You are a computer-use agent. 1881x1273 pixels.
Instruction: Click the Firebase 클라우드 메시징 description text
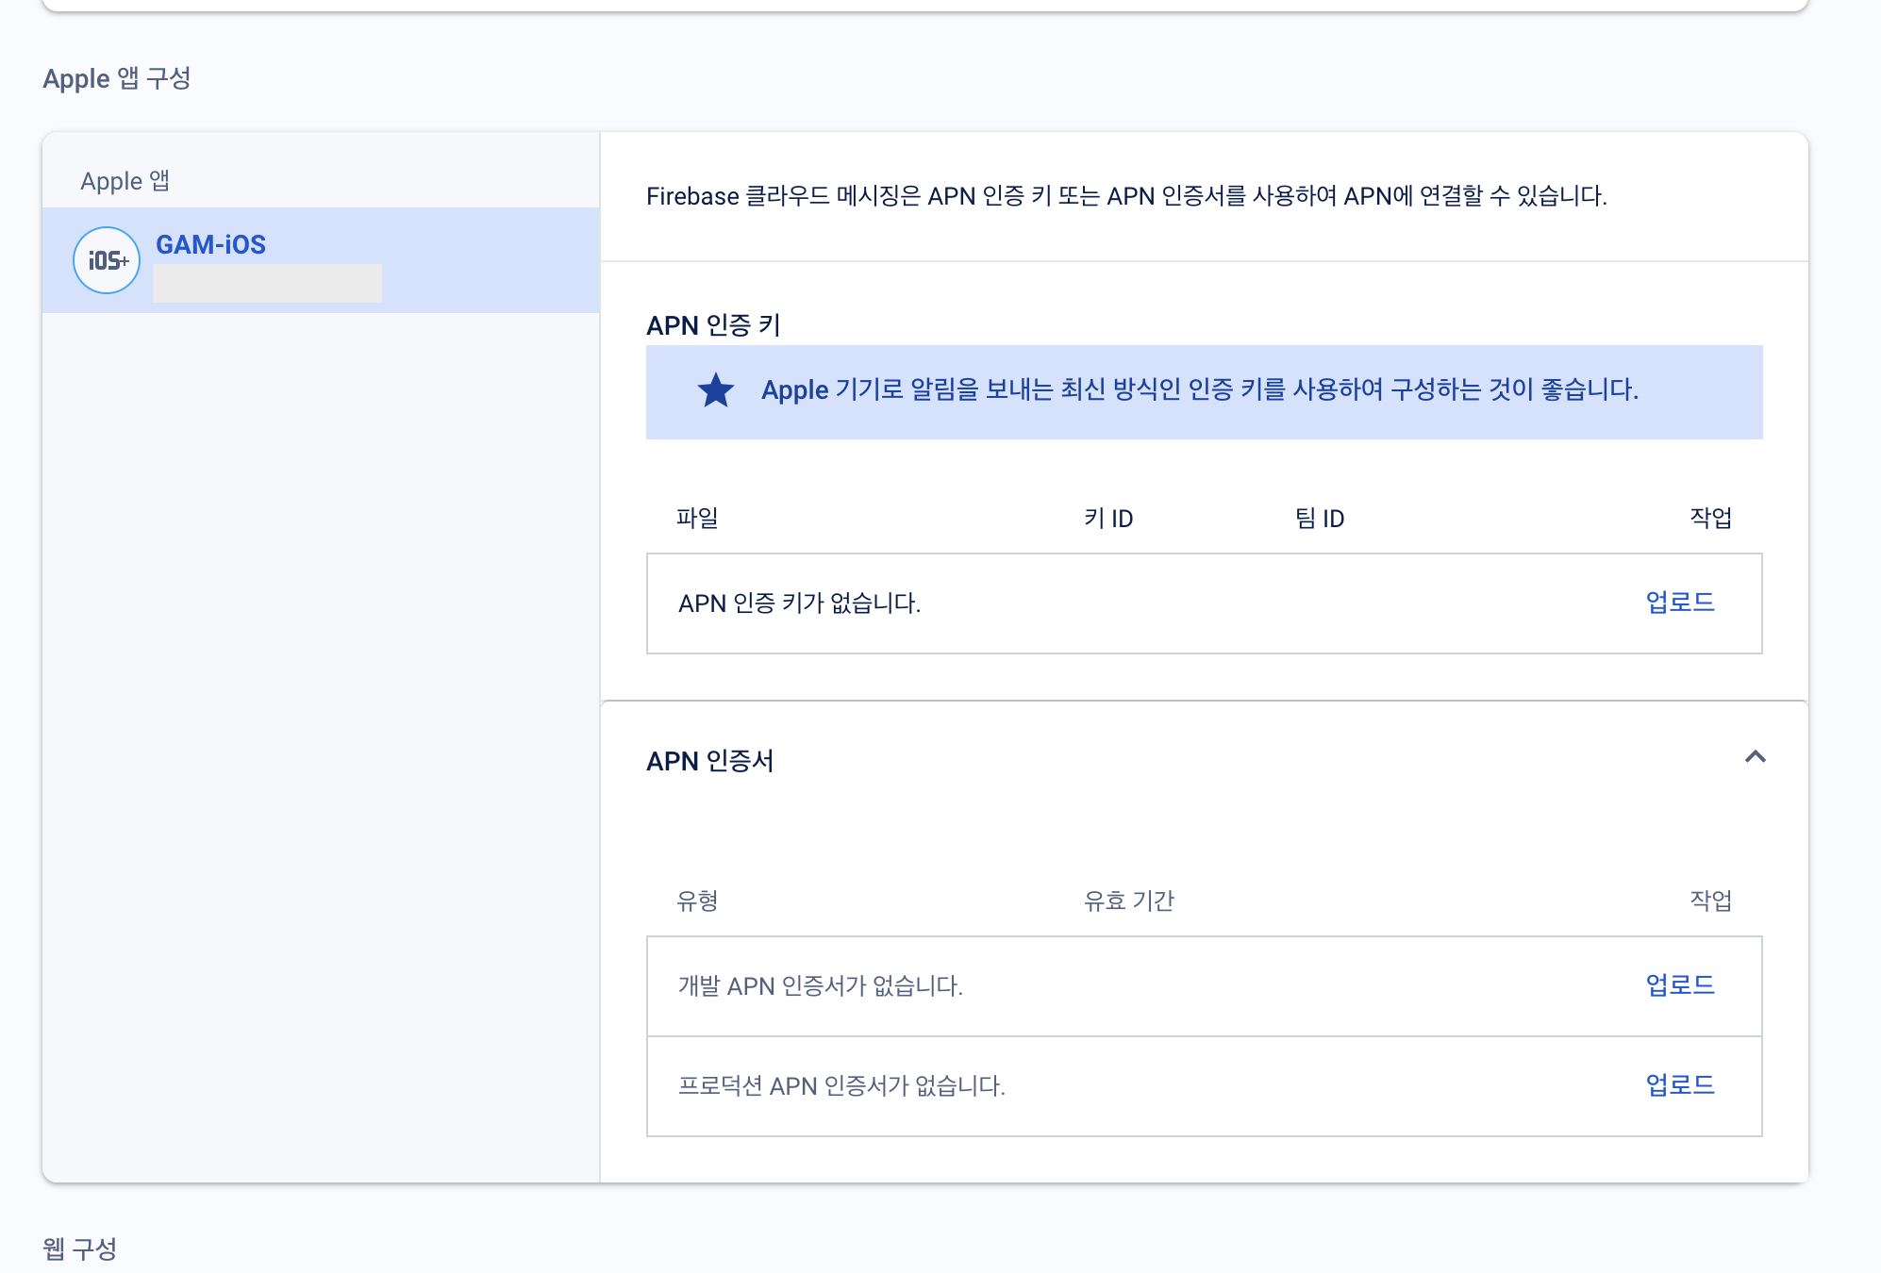click(1126, 196)
